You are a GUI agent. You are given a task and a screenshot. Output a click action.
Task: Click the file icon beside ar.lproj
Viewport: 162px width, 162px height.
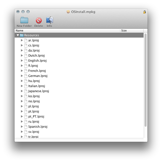point(26,40)
